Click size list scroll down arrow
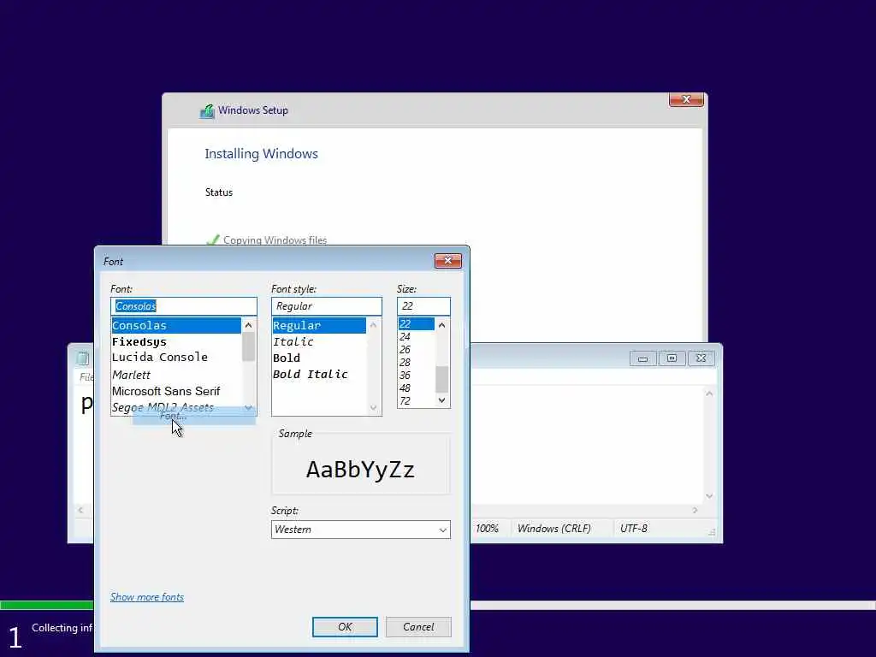The height and width of the screenshot is (657, 876). coord(442,400)
